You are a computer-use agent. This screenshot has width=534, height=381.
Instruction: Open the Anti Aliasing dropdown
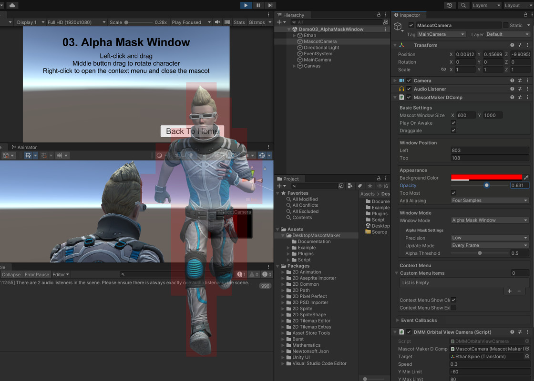click(490, 201)
